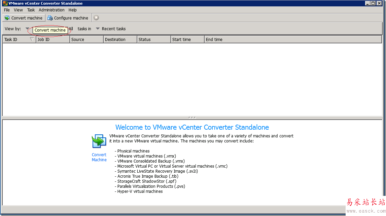Sort by the Status column header
386x216 pixels.
[x=154, y=40]
